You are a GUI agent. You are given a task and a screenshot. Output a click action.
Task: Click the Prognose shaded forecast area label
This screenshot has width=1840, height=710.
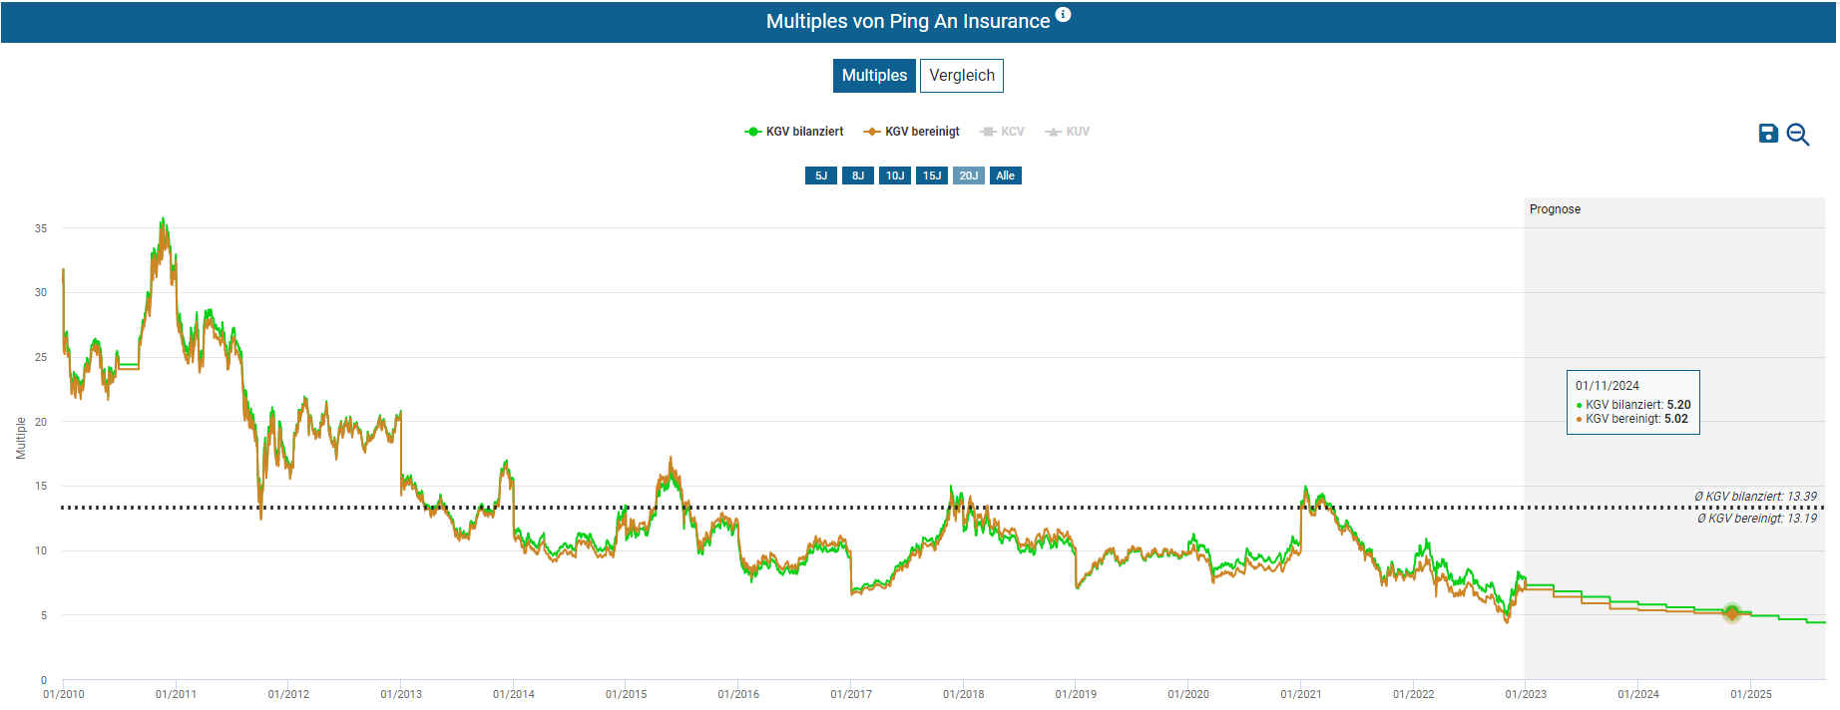point(1554,209)
